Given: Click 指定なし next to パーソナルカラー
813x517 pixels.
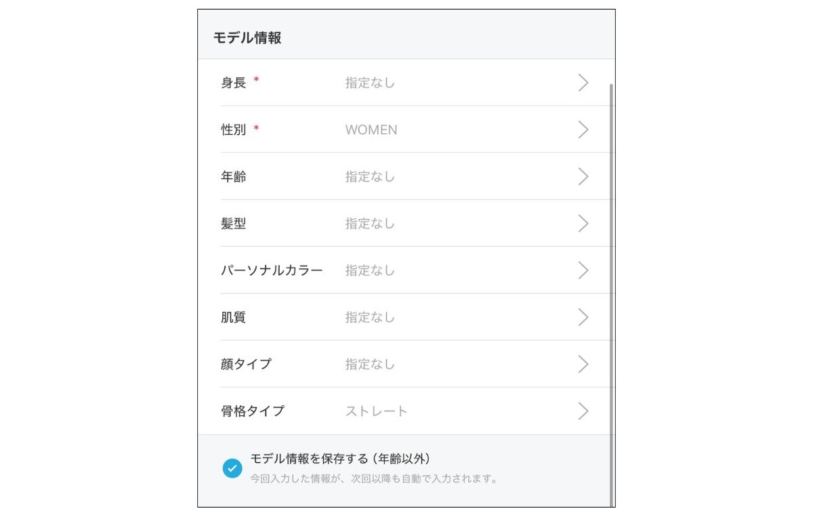Looking at the screenshot, I should (x=370, y=270).
